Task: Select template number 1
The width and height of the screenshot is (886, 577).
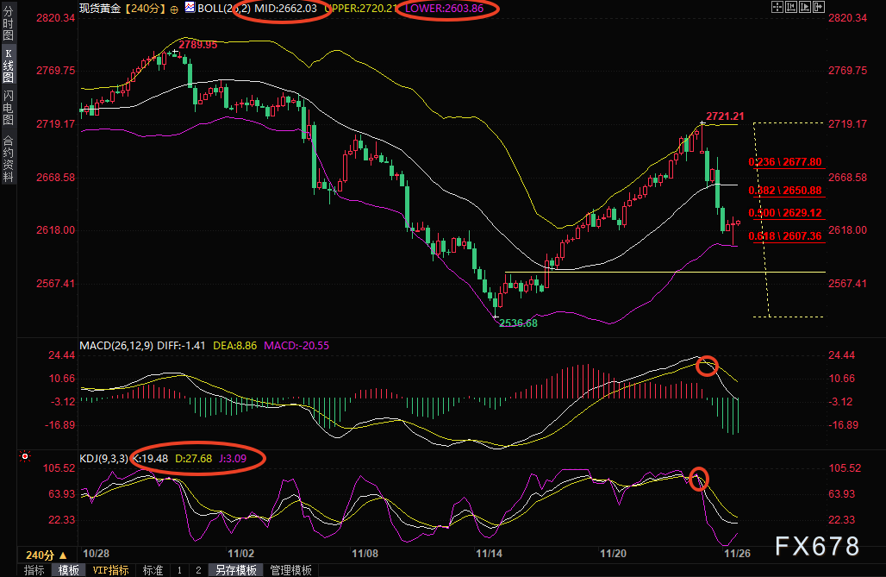Action: point(179,570)
